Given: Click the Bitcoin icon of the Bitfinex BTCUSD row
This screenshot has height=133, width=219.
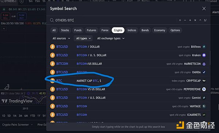Looking at the screenshot, I should click(52, 47).
